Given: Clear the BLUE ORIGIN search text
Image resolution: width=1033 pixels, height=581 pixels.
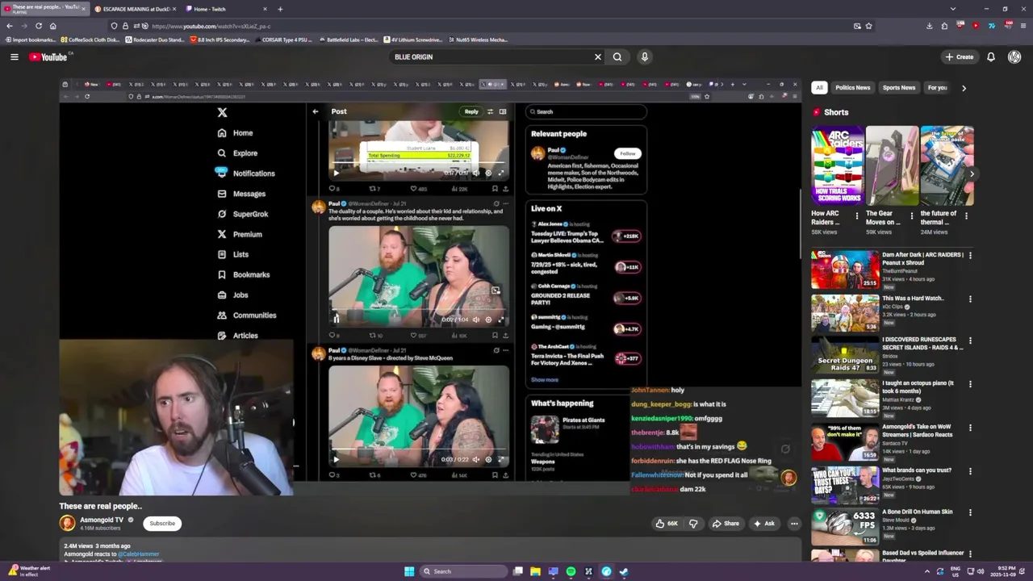Looking at the screenshot, I should [x=598, y=56].
